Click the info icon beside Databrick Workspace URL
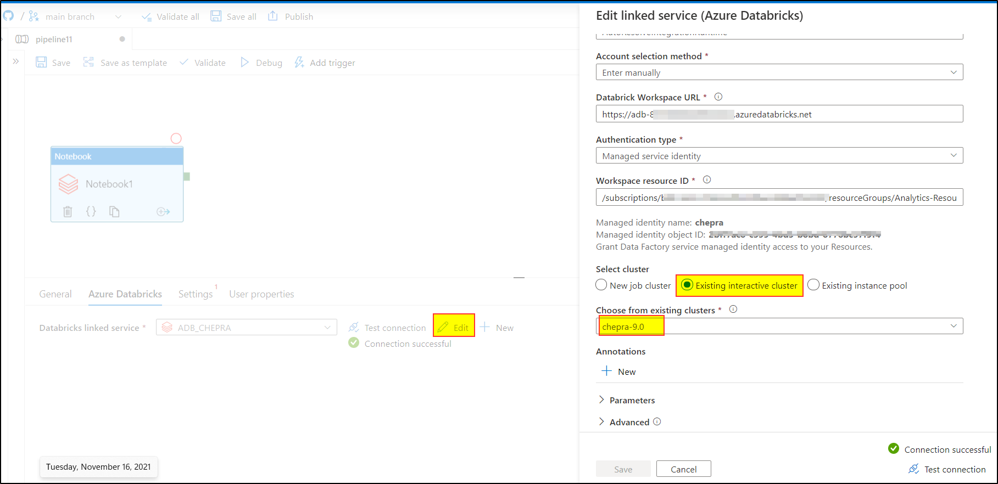 coord(718,97)
